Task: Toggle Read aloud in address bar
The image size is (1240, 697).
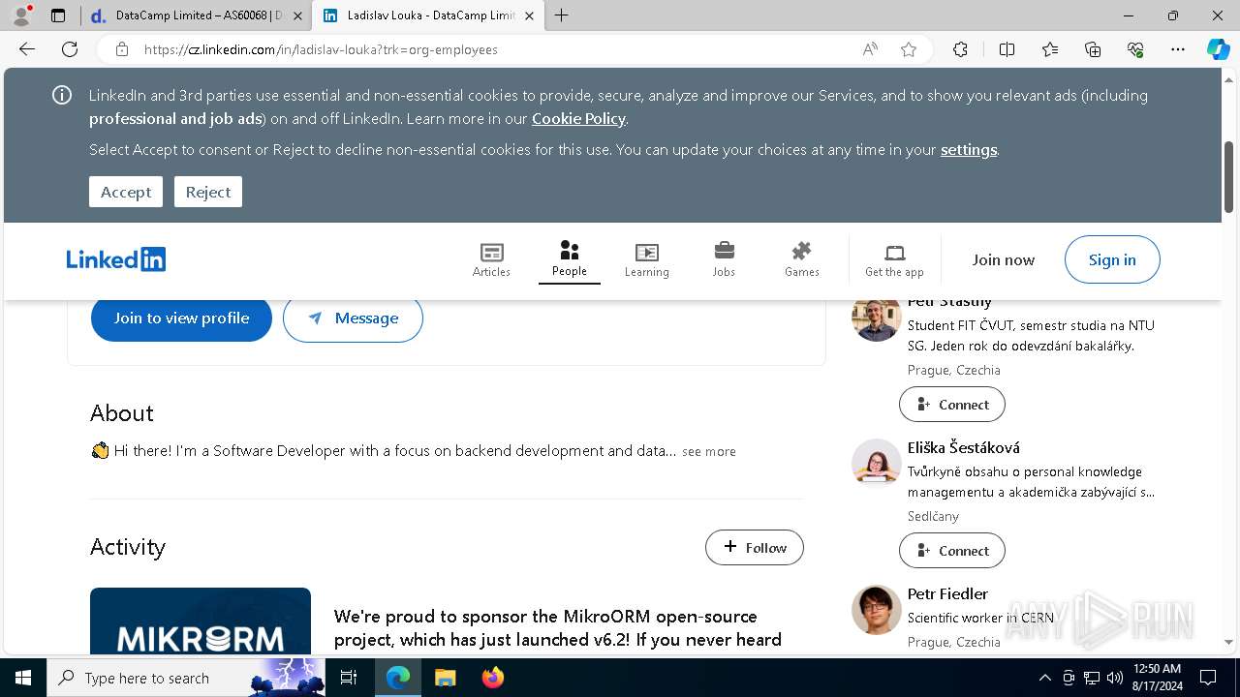Action: (870, 49)
